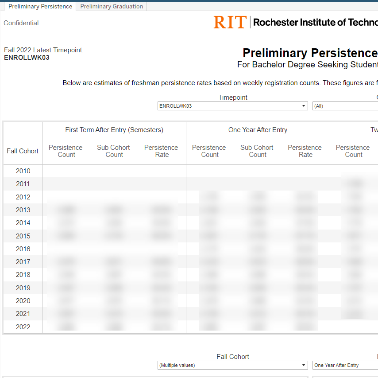Select the 2022 cohort row label
Viewport: 378px width, 378px height.
(23, 327)
